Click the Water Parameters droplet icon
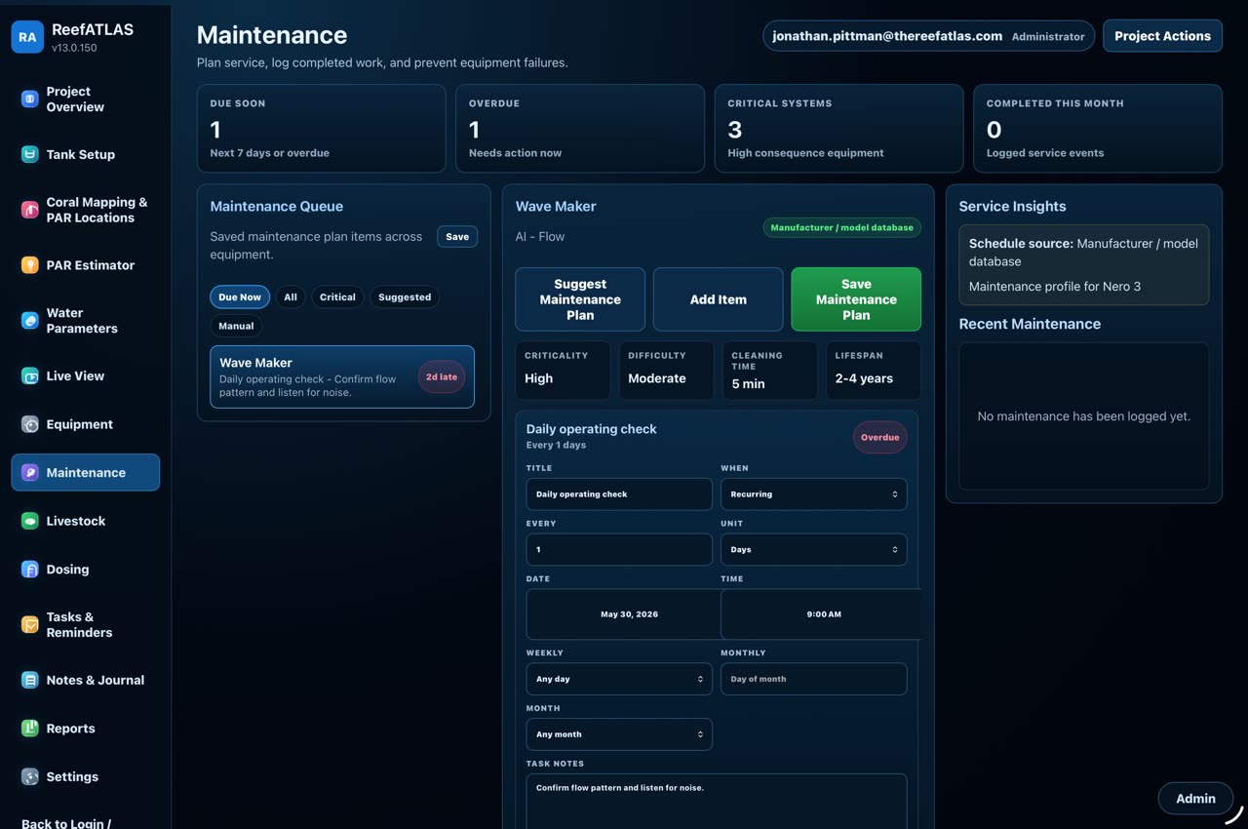Screen dimensions: 1248x829 point(30,320)
